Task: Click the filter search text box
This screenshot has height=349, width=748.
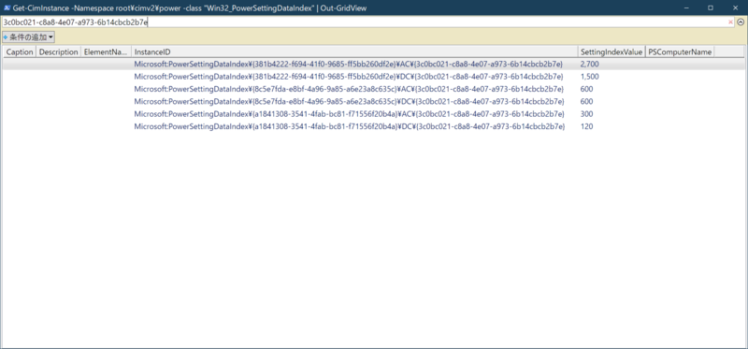Action: click(367, 22)
